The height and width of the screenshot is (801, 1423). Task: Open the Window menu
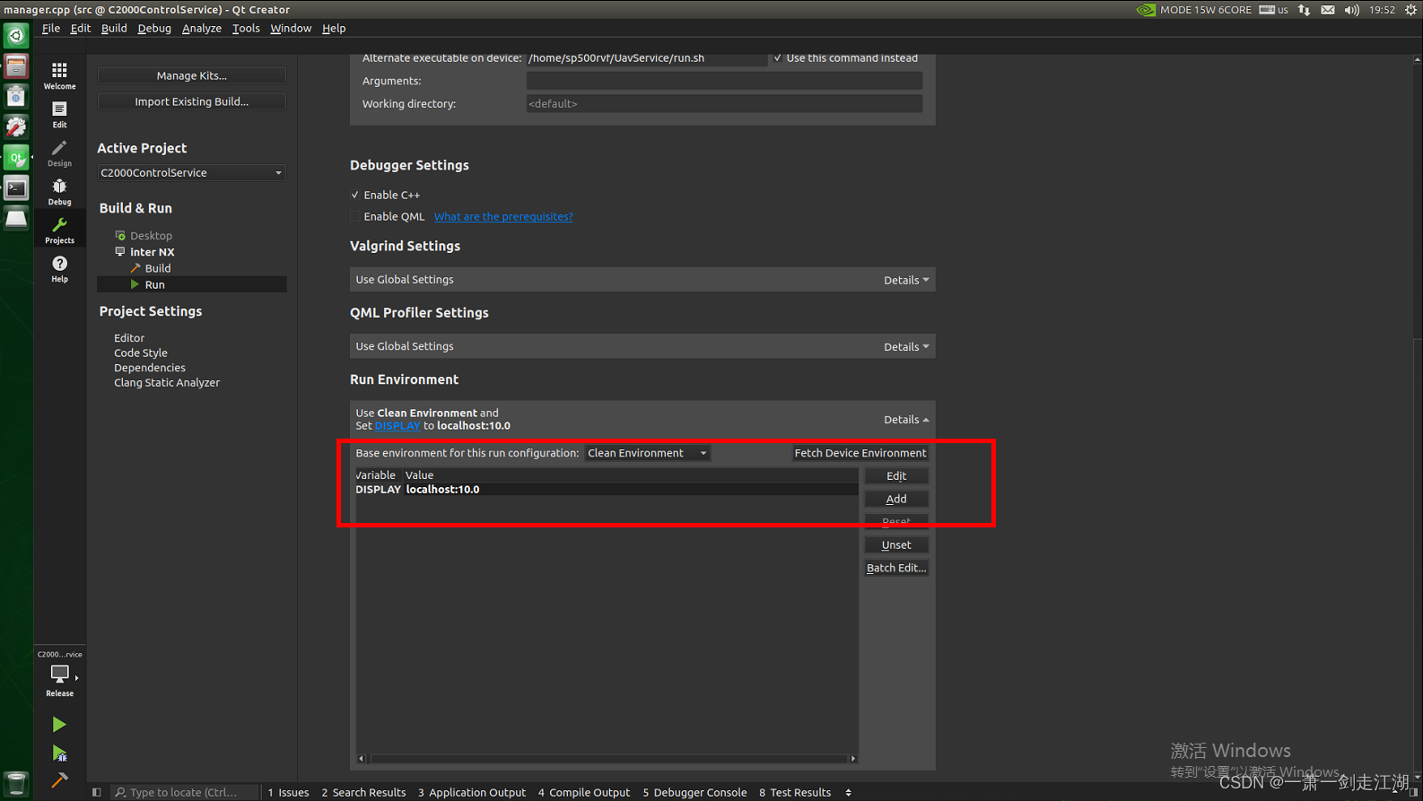tap(291, 28)
